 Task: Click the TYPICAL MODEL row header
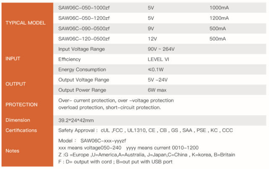coord(25,23)
